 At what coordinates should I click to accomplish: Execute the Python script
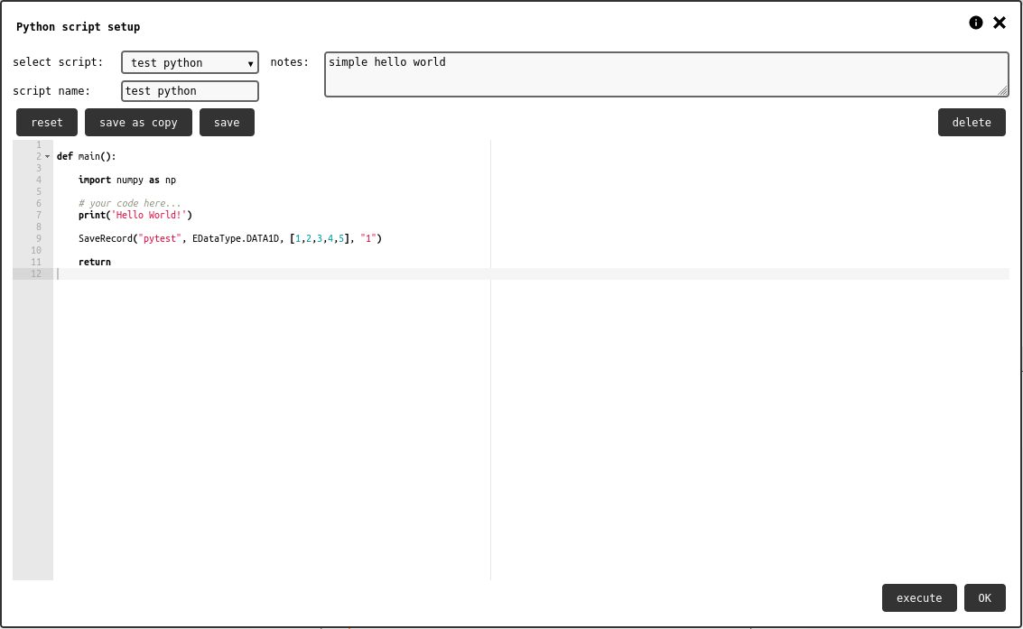918,598
